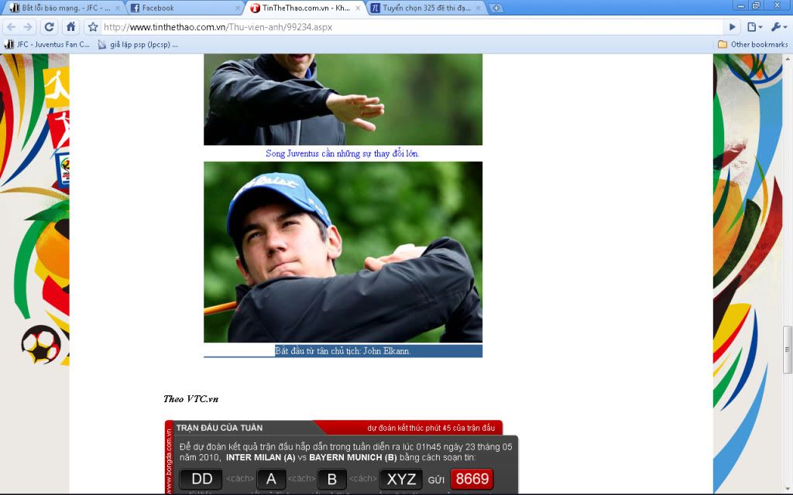Open a new tab with the plus button
Viewport: 793px width, 495px height.
coord(496,8)
